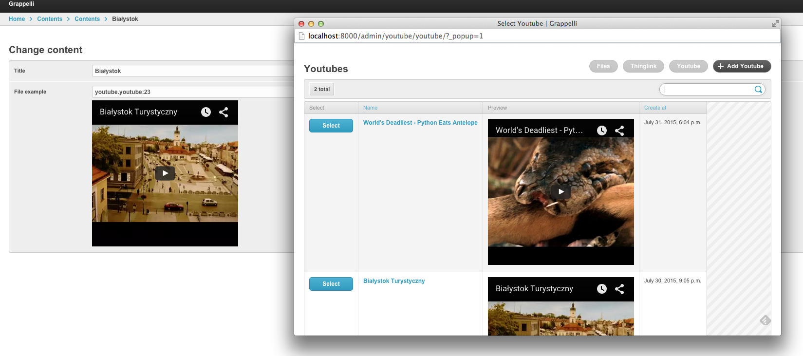
Task: Click the fullscreen arrows icon of popup window
Action: coord(775,23)
